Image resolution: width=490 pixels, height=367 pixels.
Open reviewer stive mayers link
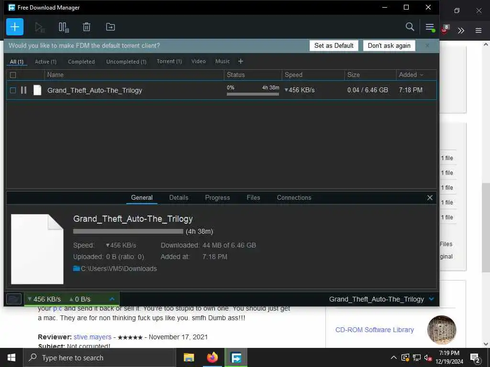92,337
